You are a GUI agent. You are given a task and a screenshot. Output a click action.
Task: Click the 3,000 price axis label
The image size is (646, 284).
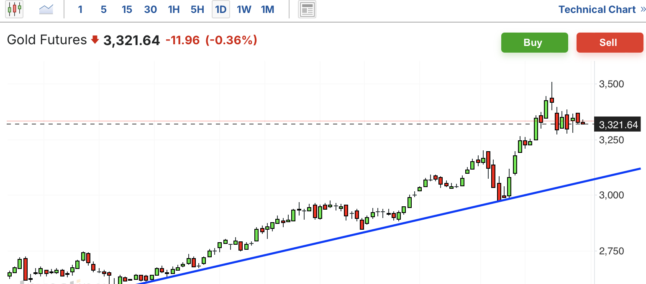[612, 195]
